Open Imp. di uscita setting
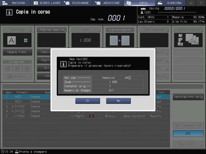The width and height of the screenshot is (206, 154). click(x=188, y=30)
